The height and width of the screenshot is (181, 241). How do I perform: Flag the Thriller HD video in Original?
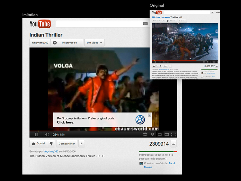coord(170,66)
